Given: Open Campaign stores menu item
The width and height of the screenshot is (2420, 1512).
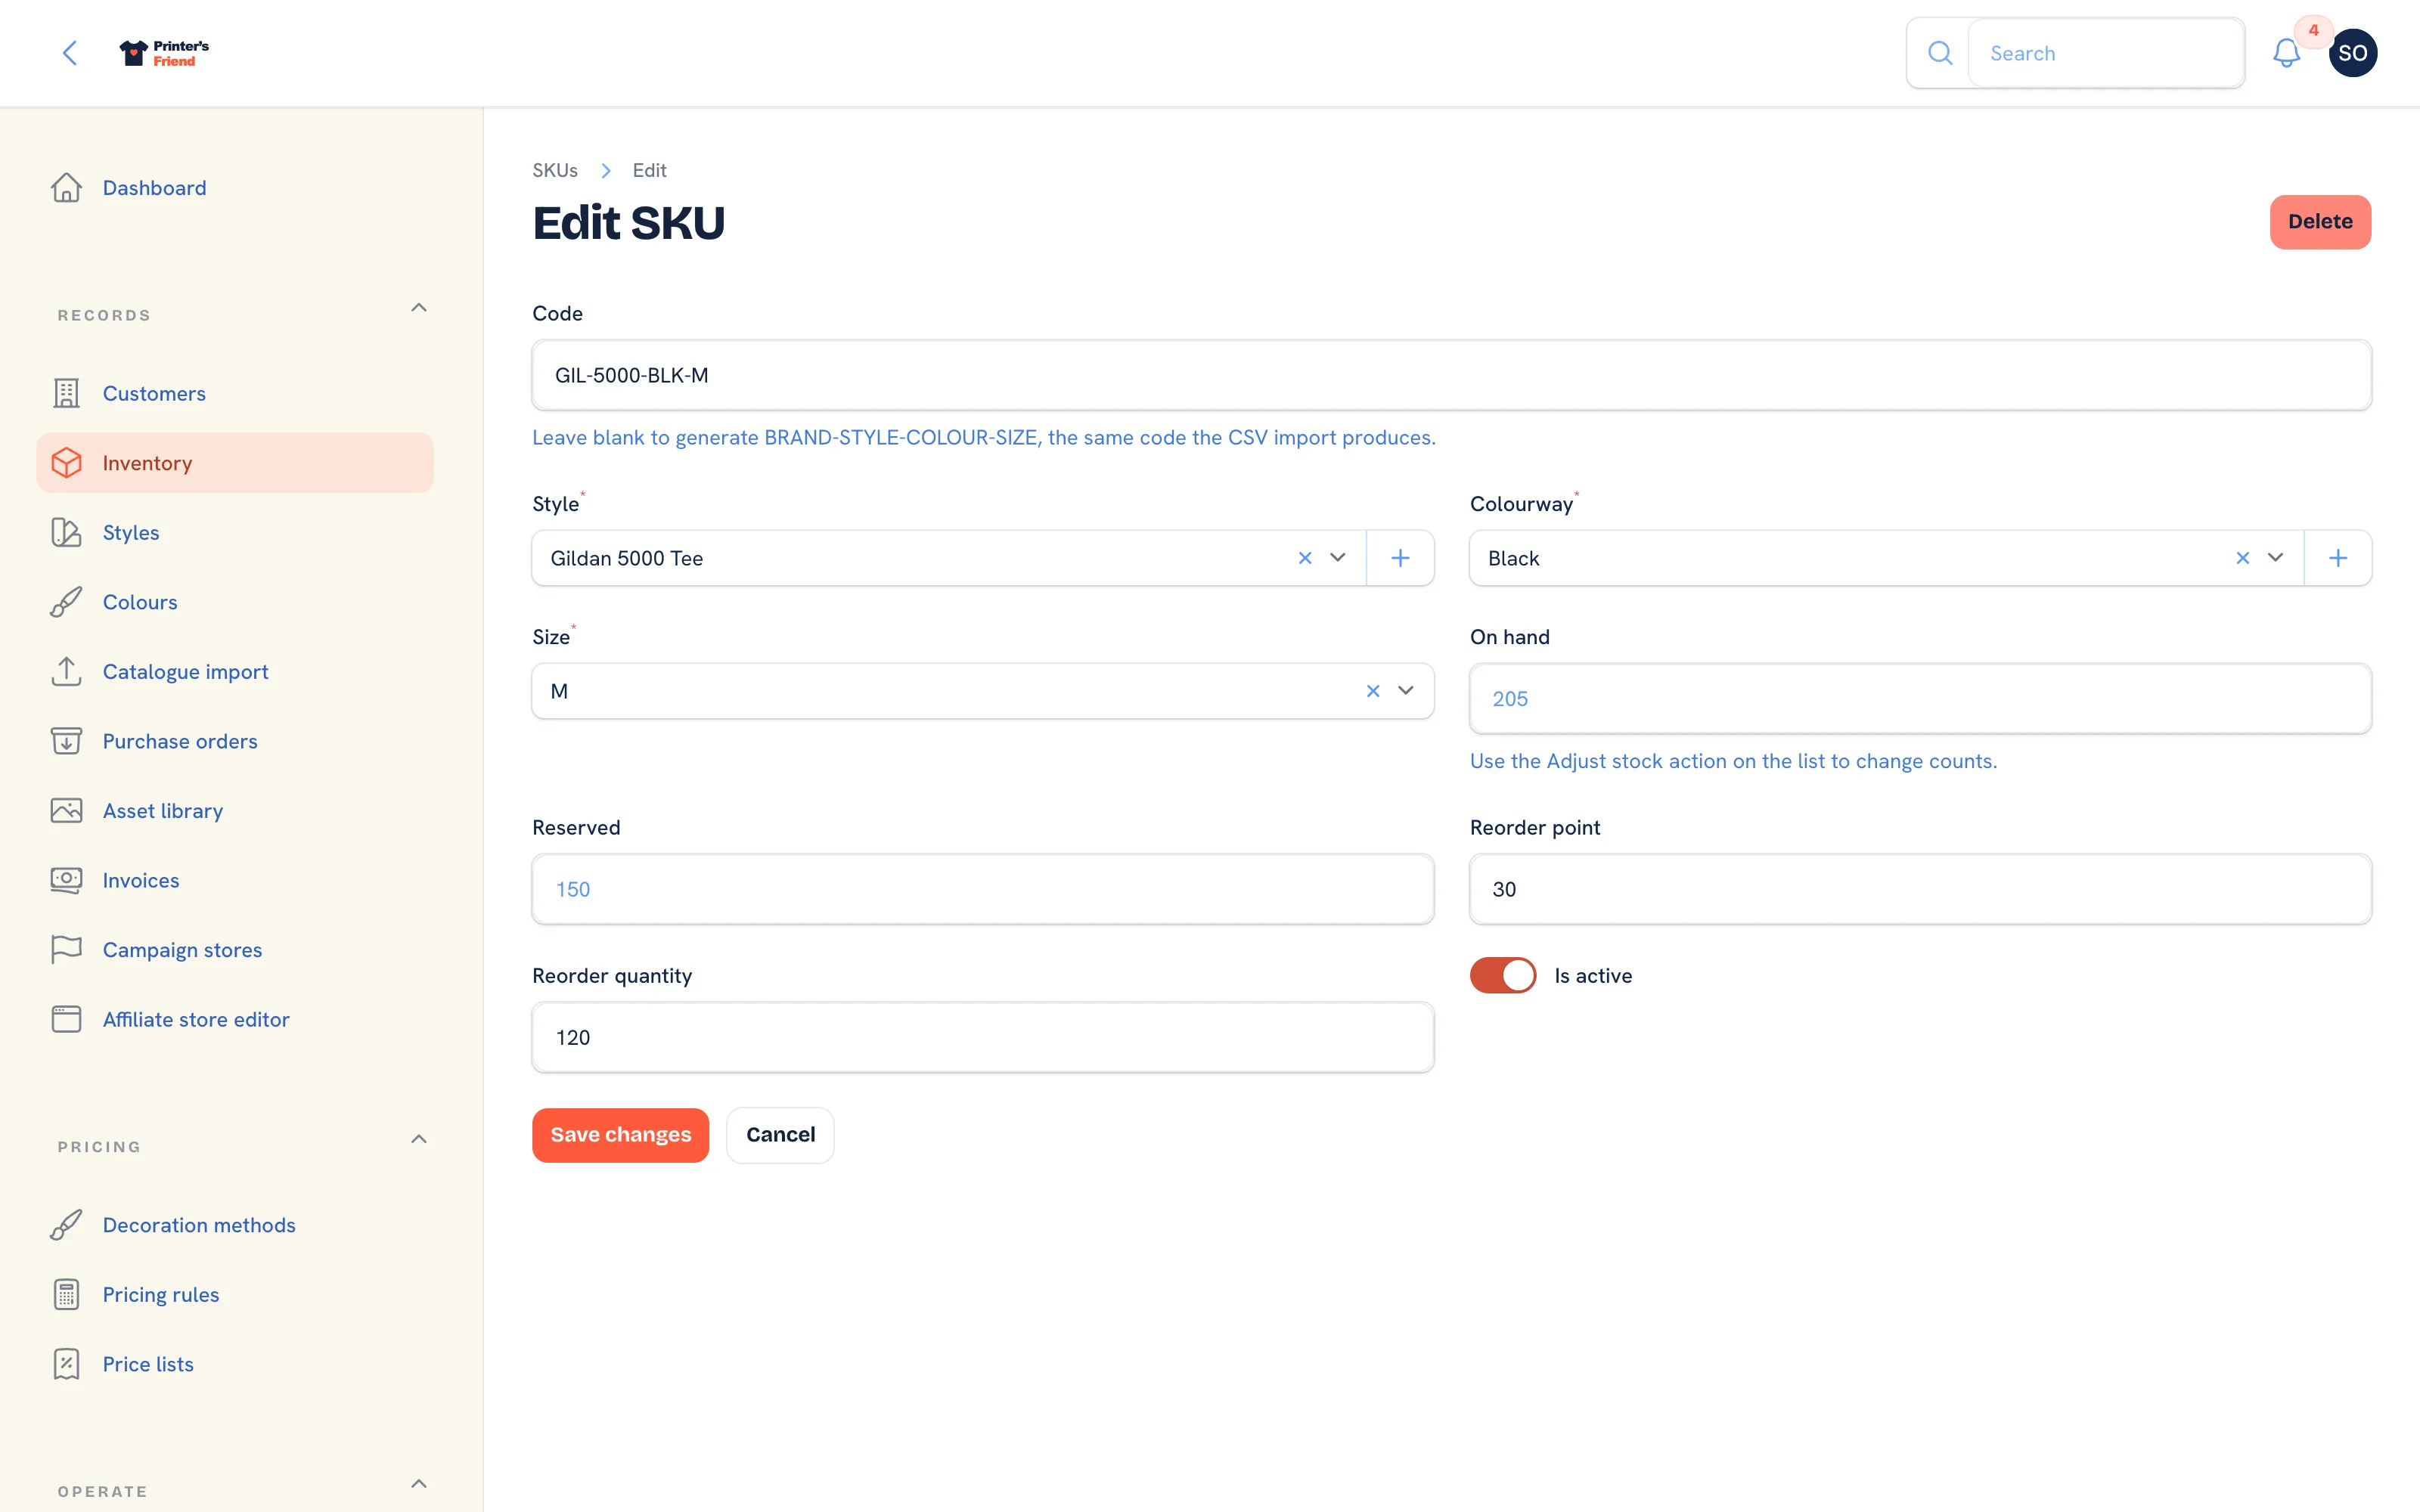Looking at the screenshot, I should pyautogui.click(x=235, y=950).
